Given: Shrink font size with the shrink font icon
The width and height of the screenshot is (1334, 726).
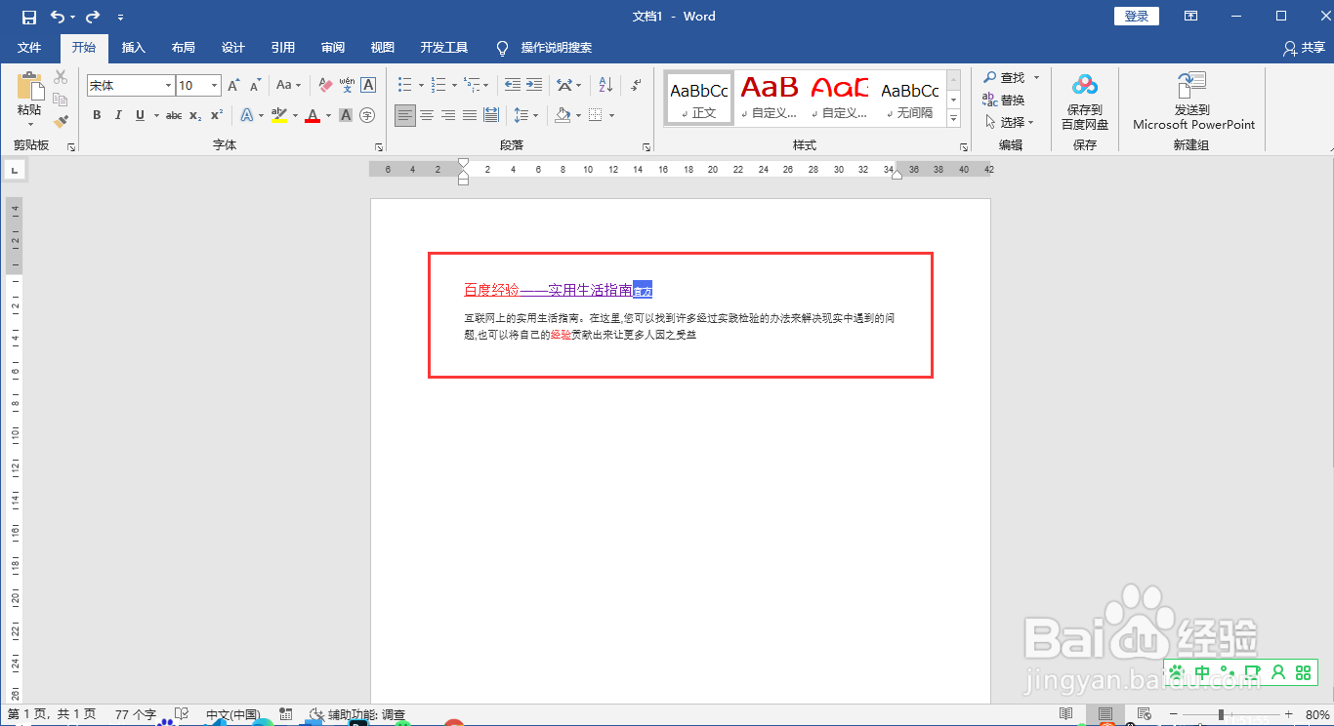Looking at the screenshot, I should (x=256, y=86).
